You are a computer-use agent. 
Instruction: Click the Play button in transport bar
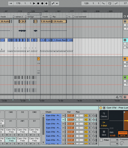(x=34, y=3)
